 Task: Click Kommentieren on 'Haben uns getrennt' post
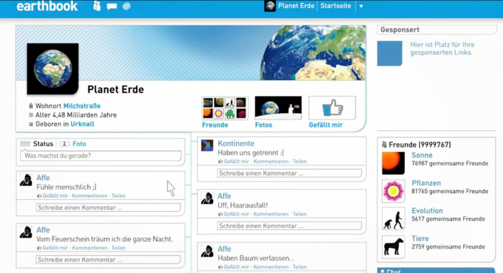pyautogui.click(x=271, y=162)
